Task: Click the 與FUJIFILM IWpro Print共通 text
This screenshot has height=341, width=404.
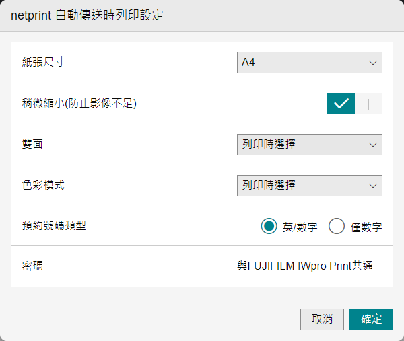Action: pos(305,266)
